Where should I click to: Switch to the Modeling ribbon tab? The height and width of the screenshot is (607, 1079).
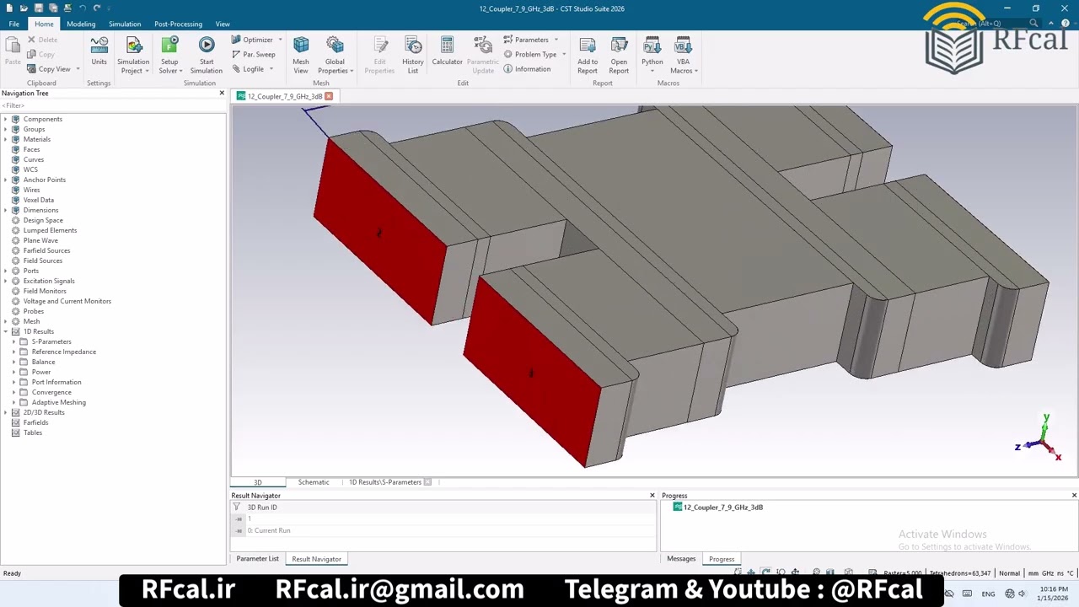click(81, 24)
